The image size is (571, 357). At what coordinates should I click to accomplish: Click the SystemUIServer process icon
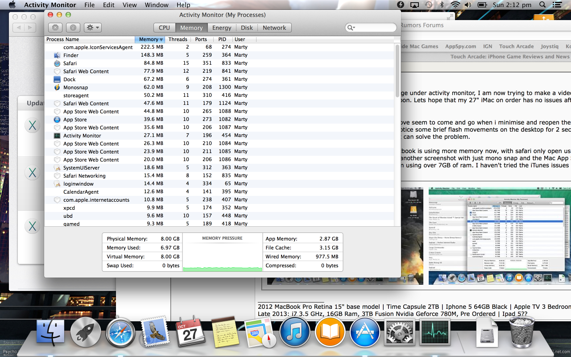point(57,168)
